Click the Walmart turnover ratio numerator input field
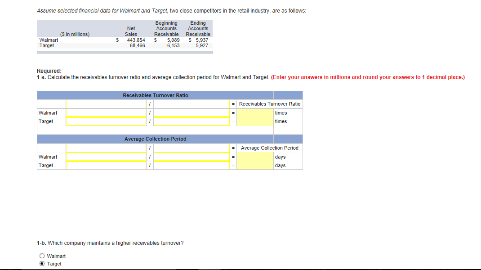The height and width of the screenshot is (270, 481). [x=106, y=112]
